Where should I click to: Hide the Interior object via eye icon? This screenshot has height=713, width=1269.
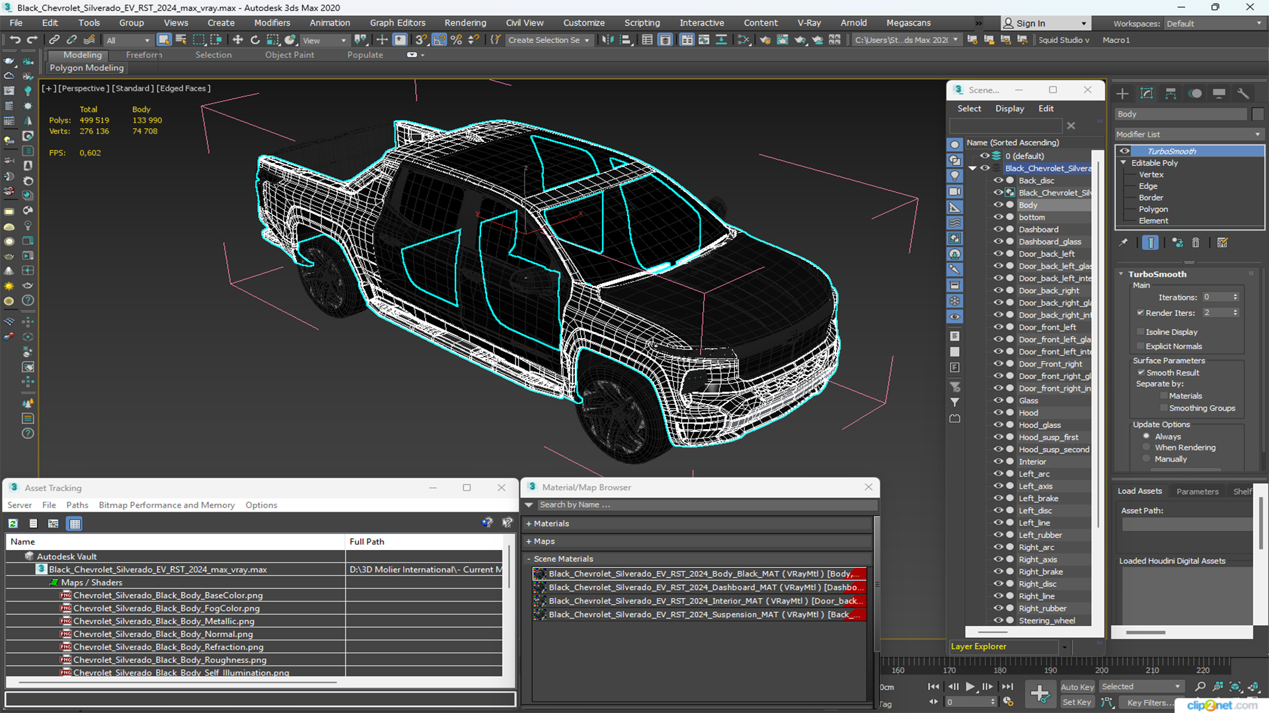click(x=999, y=461)
